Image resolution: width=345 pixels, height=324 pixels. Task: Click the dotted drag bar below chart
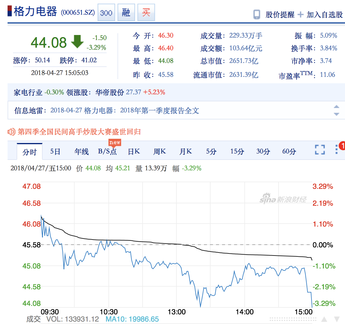pyautogui.click(x=293, y=319)
